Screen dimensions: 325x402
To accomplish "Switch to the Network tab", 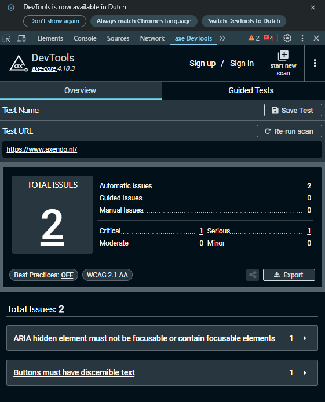I will coord(152,38).
